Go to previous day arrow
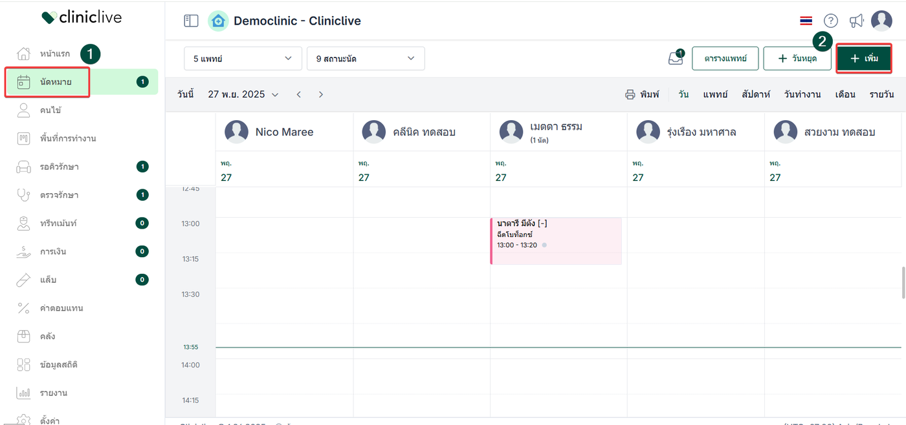Image resolution: width=906 pixels, height=425 pixels. [x=299, y=94]
